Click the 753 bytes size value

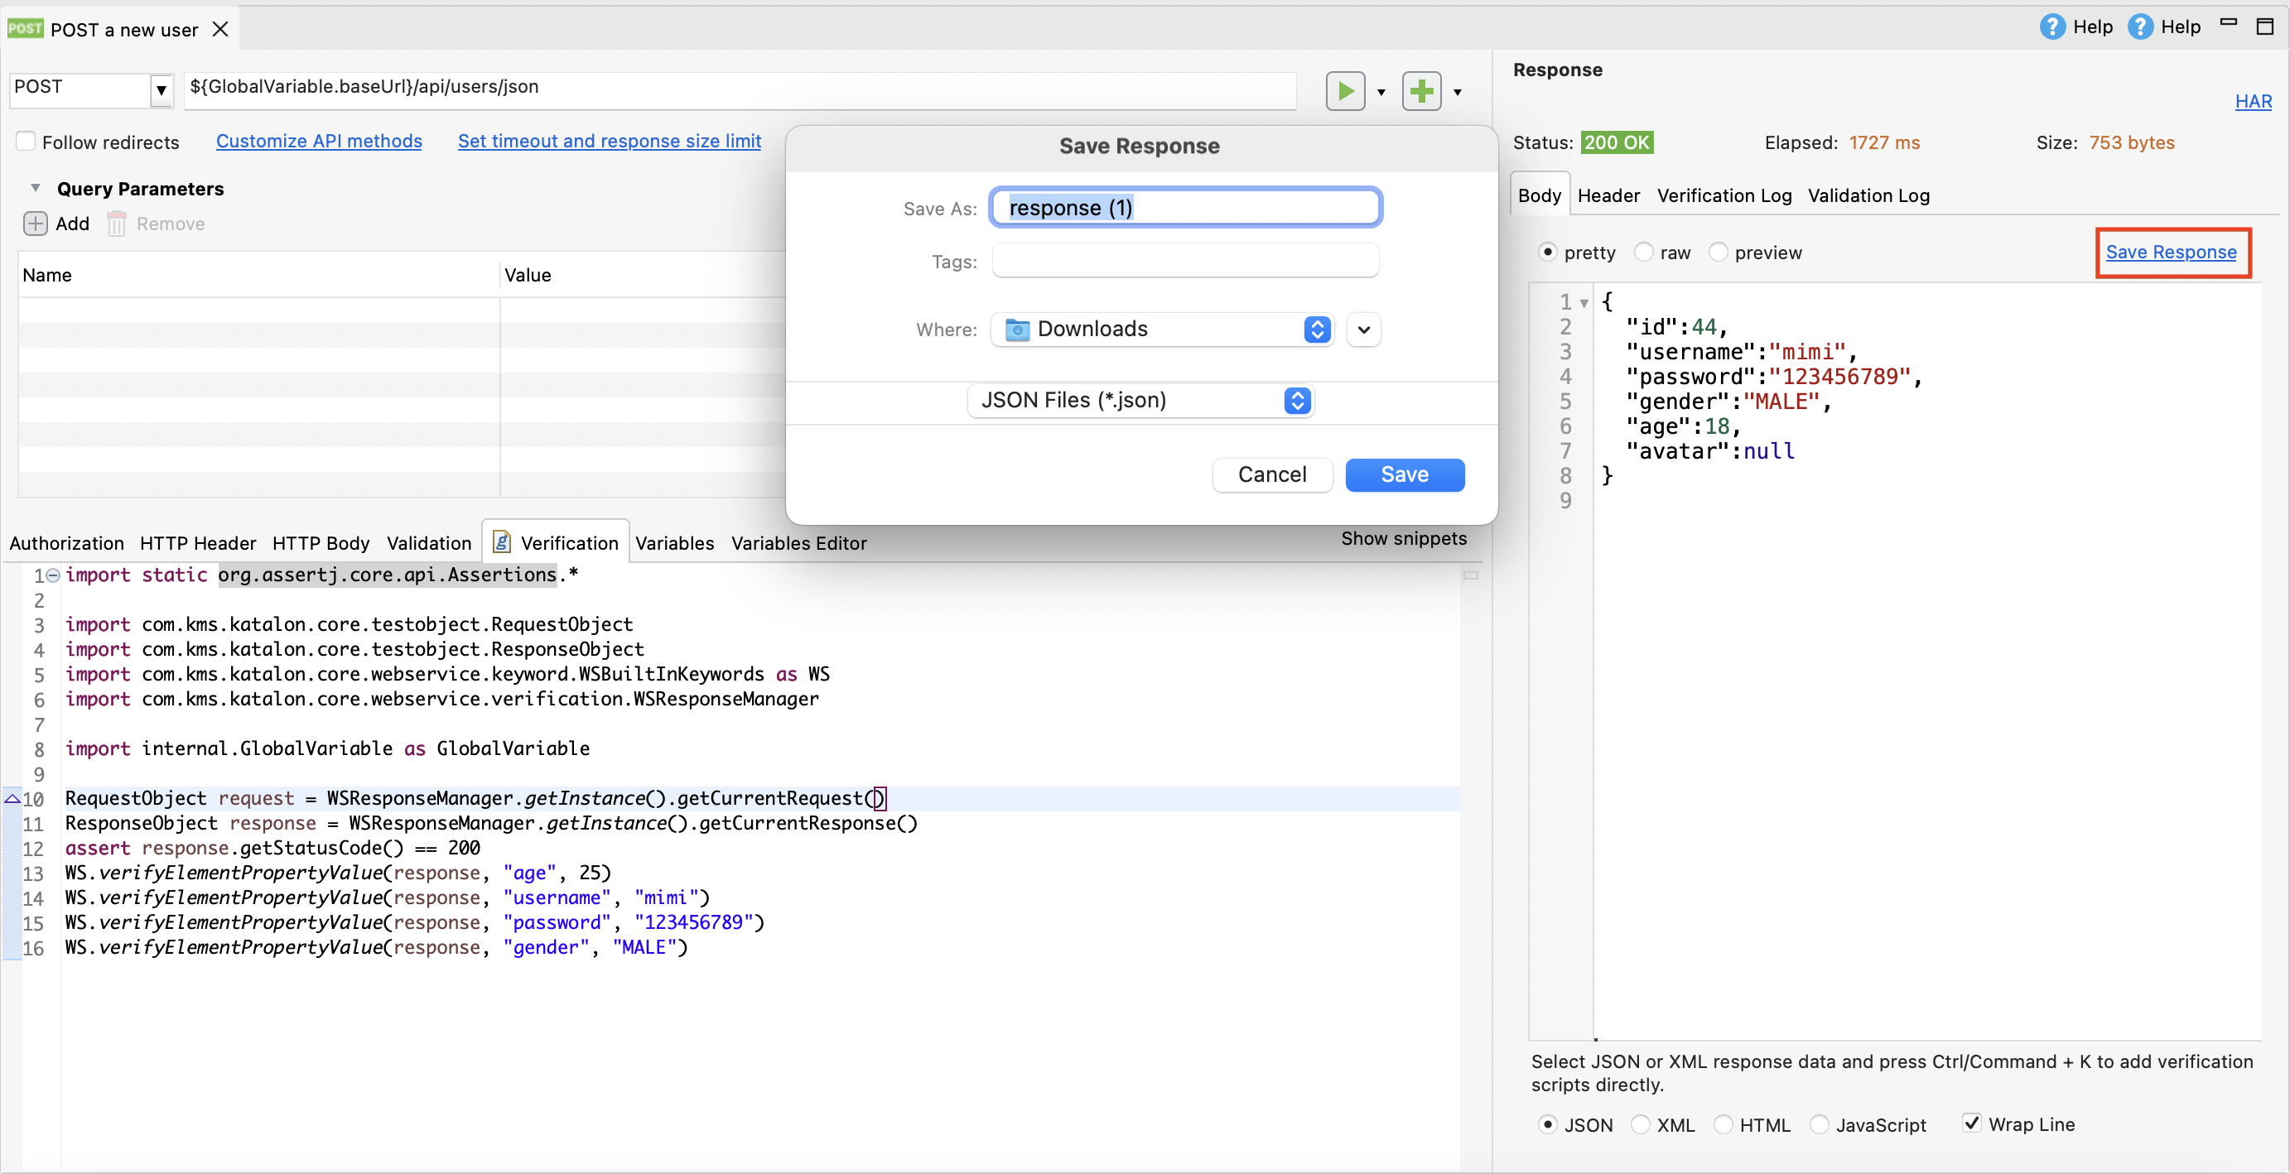click(x=2131, y=142)
